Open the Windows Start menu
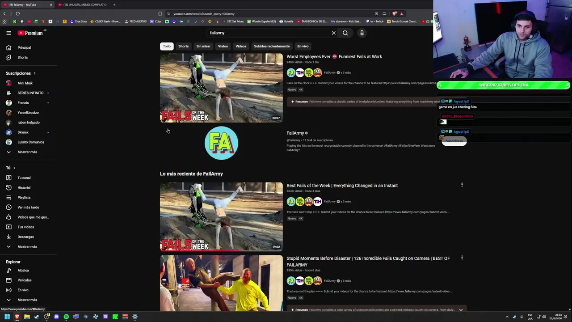The width and height of the screenshot is (572, 322). tap(7, 317)
